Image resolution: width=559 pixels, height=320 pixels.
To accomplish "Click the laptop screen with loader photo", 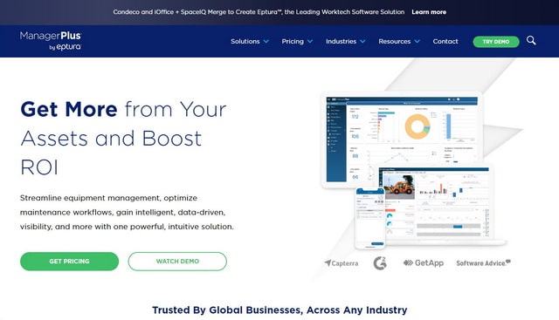I will click(435, 203).
